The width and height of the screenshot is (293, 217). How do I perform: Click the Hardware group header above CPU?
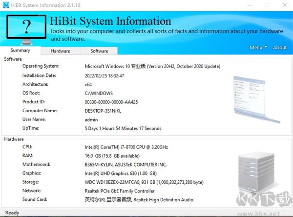pos(14,139)
